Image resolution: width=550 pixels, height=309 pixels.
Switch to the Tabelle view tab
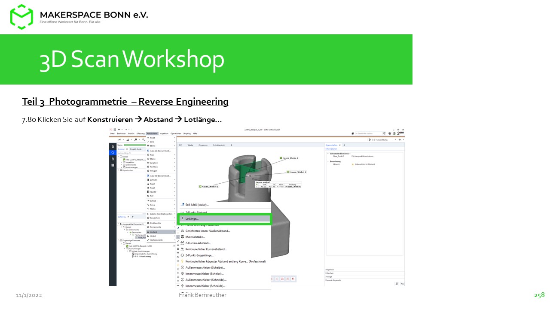[190, 145]
